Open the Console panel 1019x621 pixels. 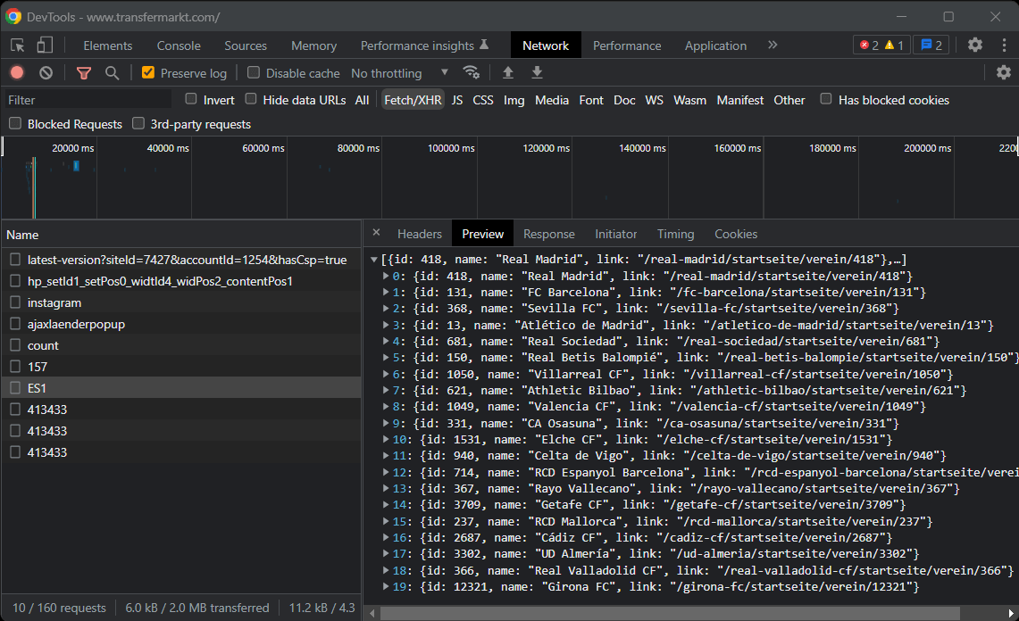click(179, 46)
